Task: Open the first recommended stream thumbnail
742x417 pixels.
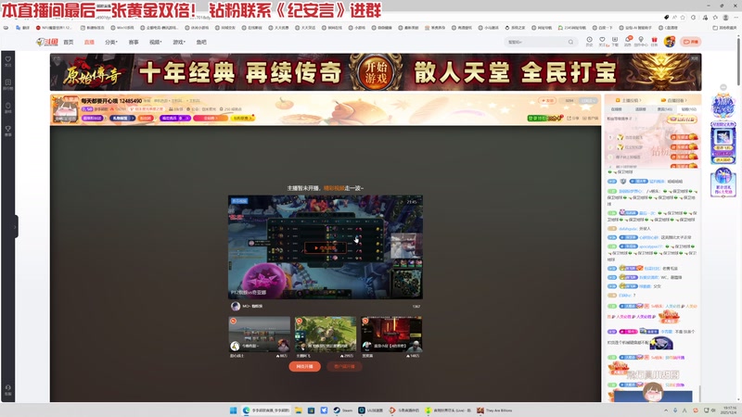Action: pos(260,335)
